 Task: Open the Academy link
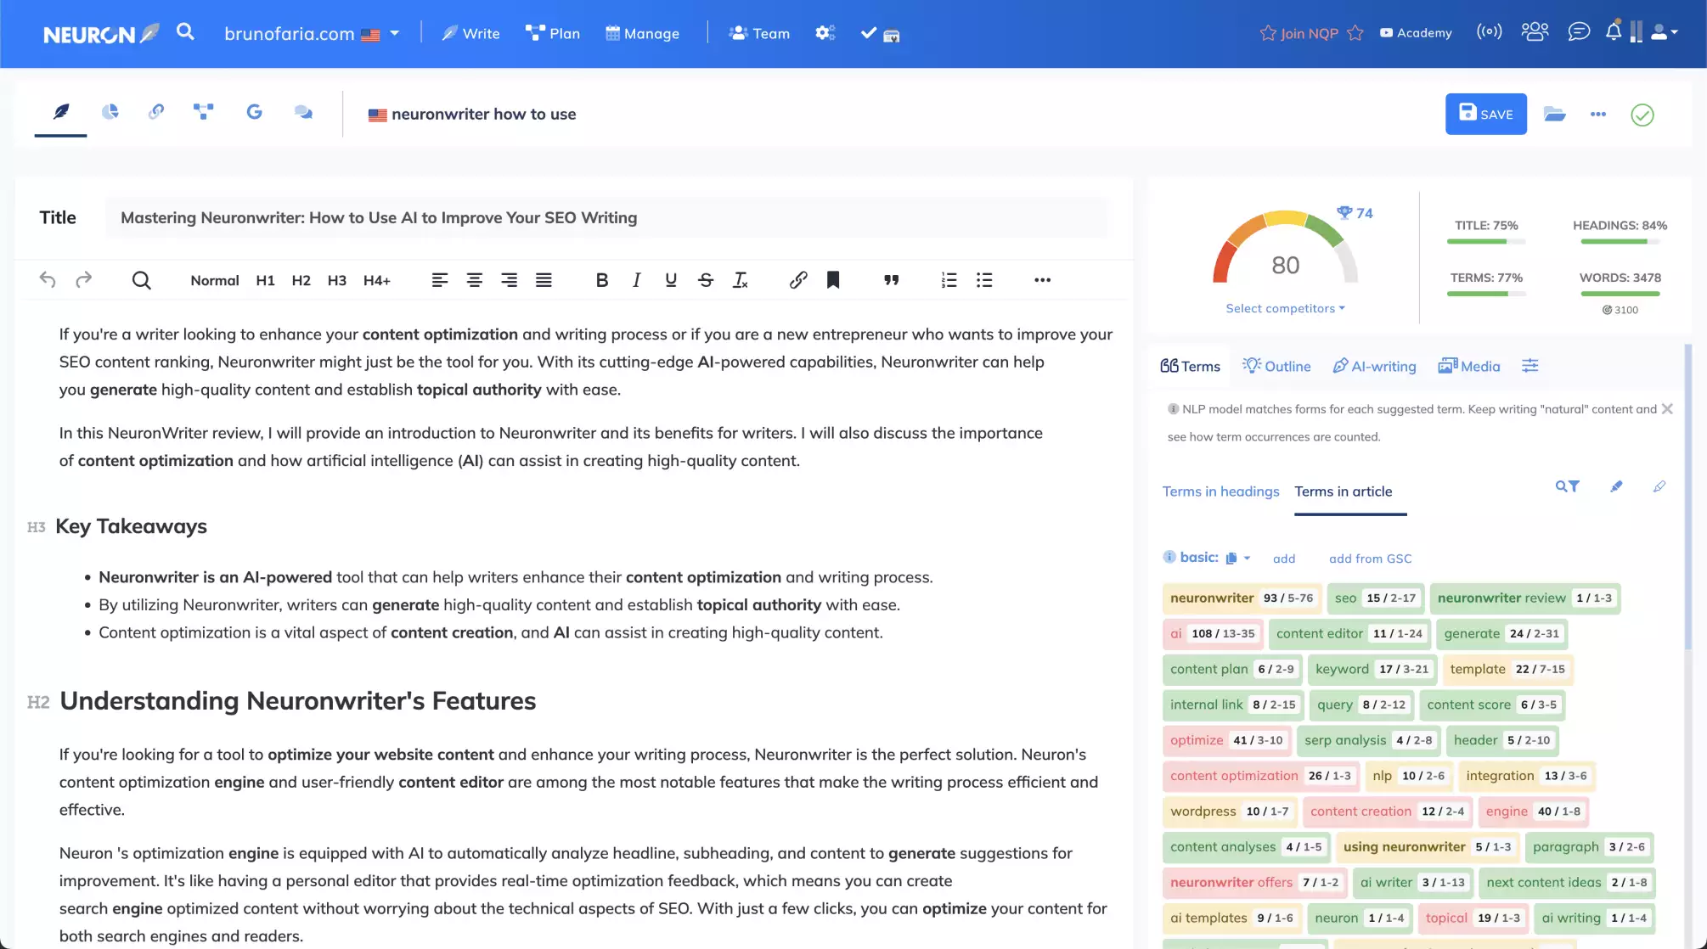1416,32
